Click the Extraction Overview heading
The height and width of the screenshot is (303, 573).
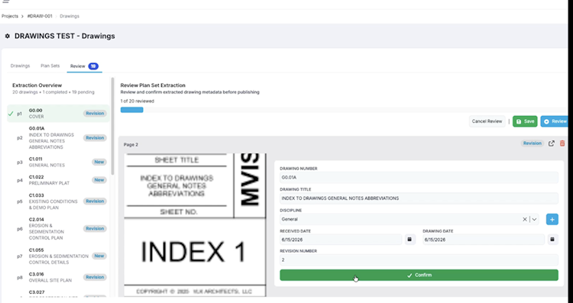(37, 85)
